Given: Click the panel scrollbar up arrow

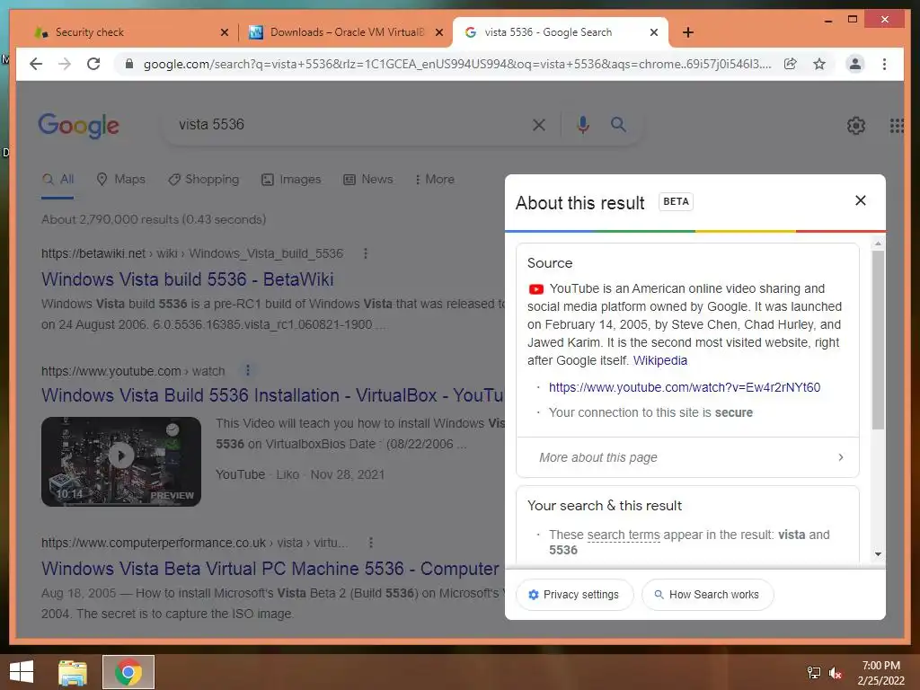Looking at the screenshot, I should [x=878, y=243].
